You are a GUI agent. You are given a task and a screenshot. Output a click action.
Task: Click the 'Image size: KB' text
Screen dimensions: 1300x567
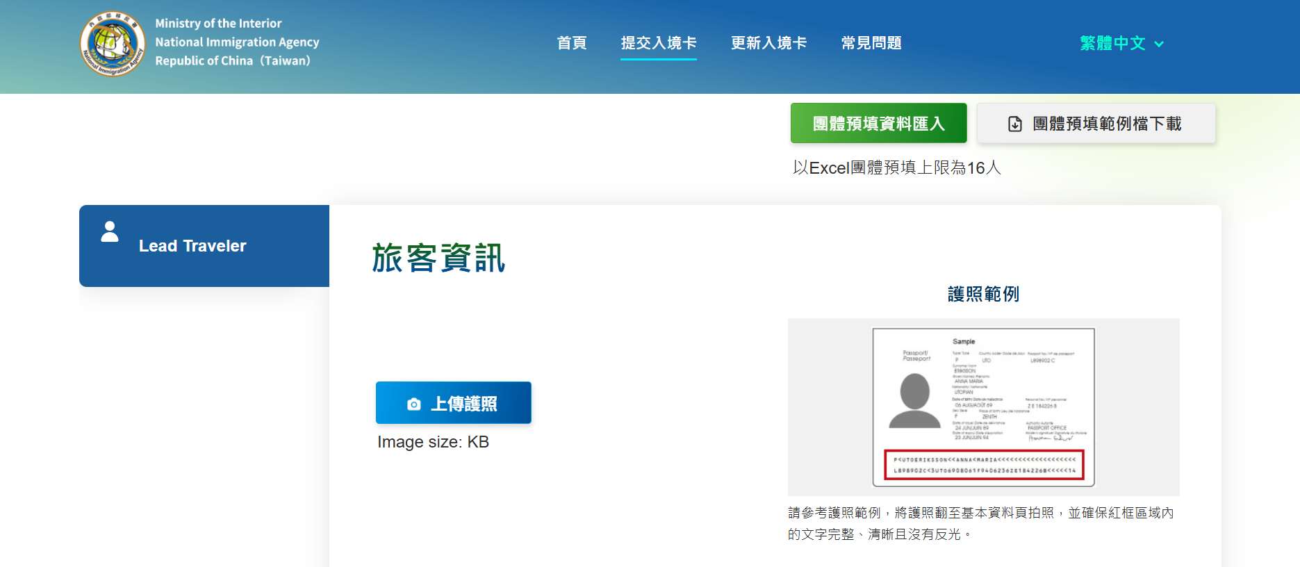click(433, 442)
